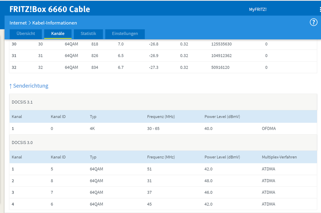Click the Senderichtung section heading

(31, 86)
